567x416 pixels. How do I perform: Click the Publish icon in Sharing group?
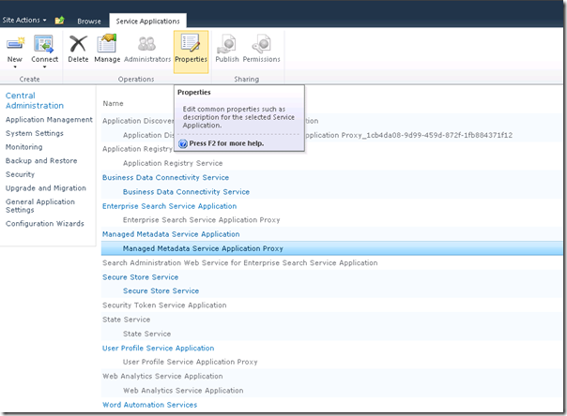(227, 48)
